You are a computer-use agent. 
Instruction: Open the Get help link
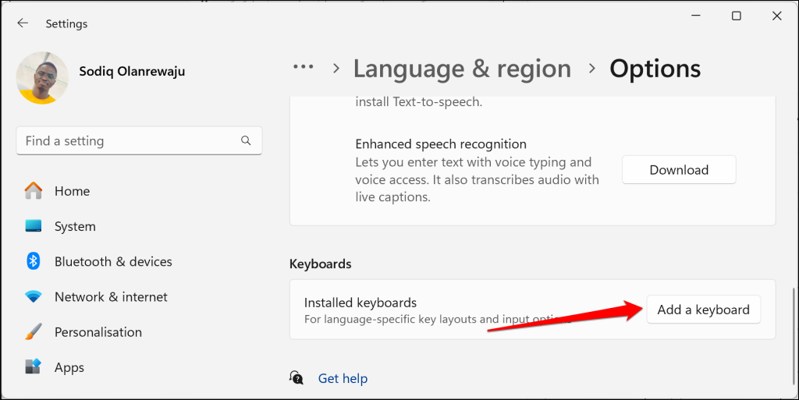click(x=343, y=379)
